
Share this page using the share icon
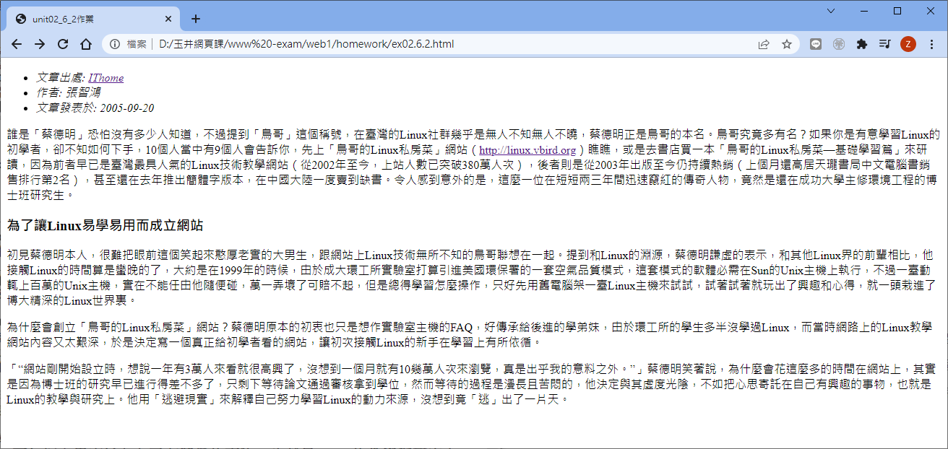(x=764, y=44)
